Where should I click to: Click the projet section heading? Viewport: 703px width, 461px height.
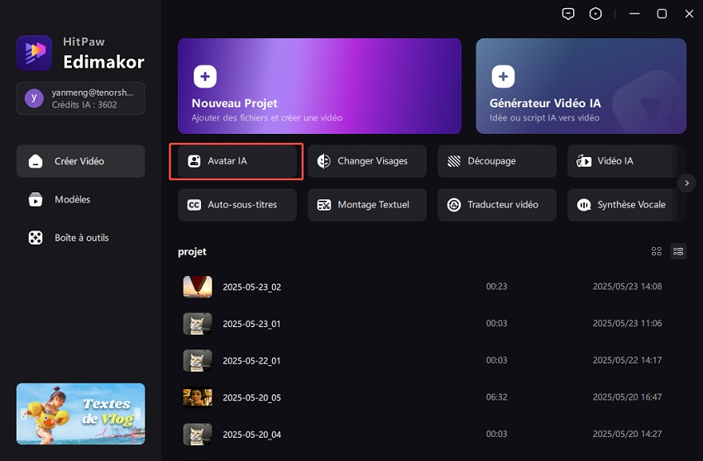click(x=192, y=252)
